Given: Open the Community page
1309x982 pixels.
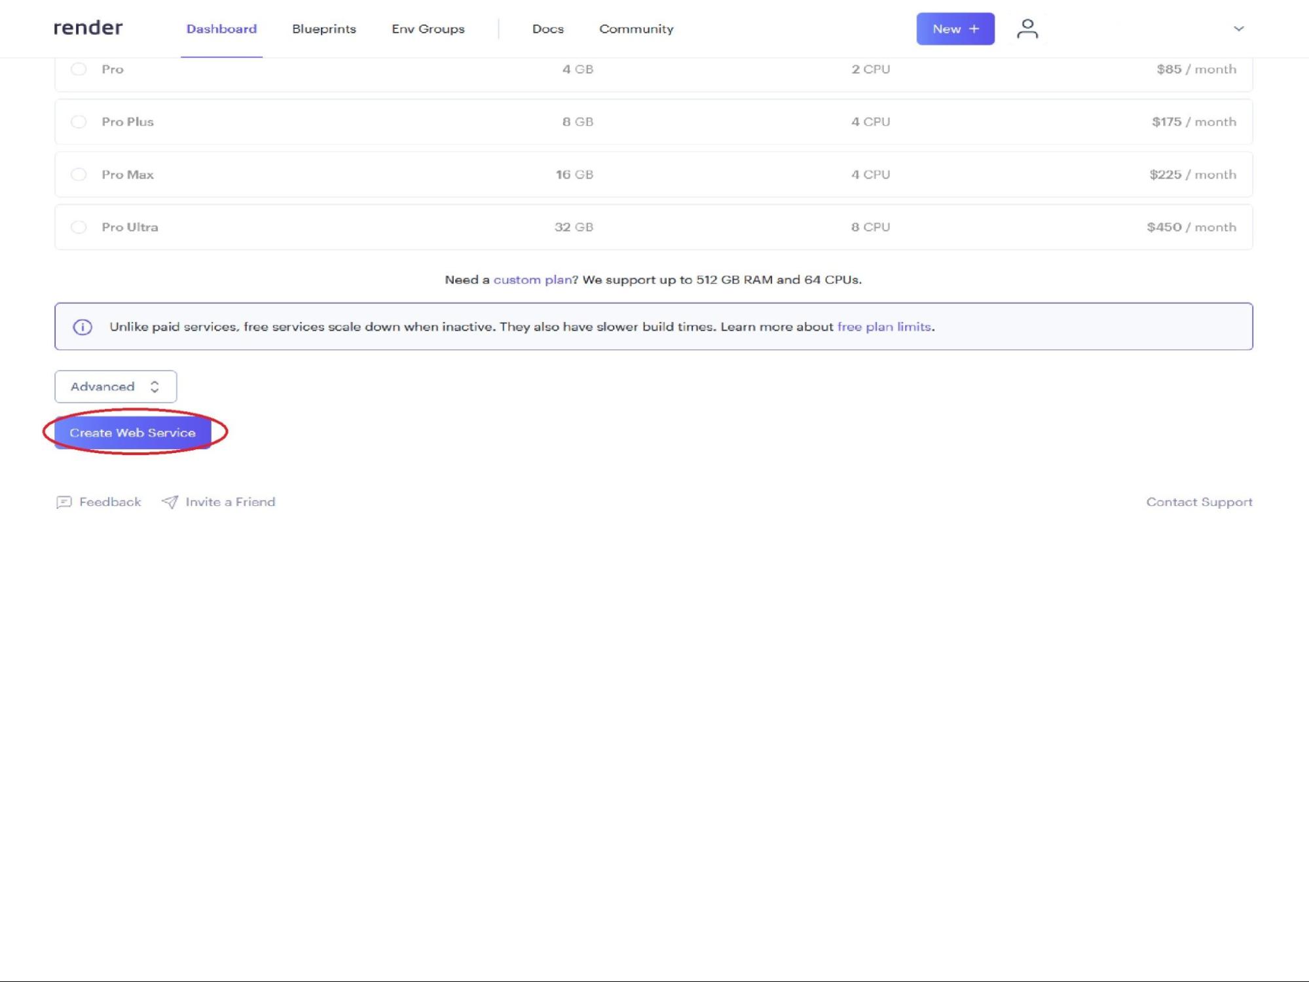Looking at the screenshot, I should click(x=635, y=29).
